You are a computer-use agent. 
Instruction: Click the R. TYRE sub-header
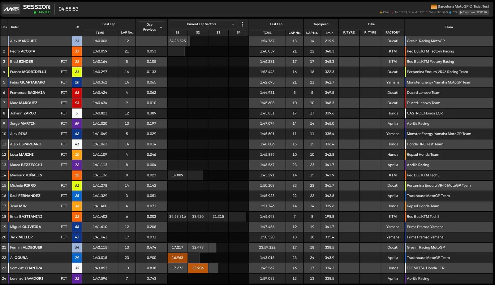pos(370,32)
